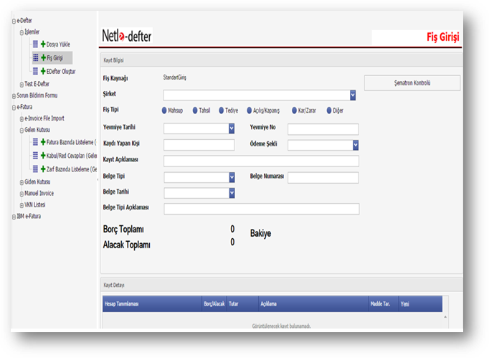
Task: Click the grid icon beside Kabul/Red Cevapları
Action: (35, 156)
